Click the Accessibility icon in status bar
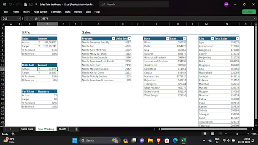Viewport: 258px width, 145px height. [13, 134]
